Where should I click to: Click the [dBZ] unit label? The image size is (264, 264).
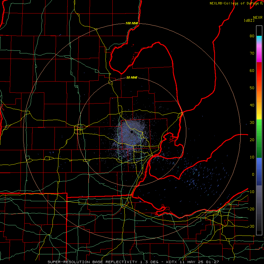click(249, 21)
